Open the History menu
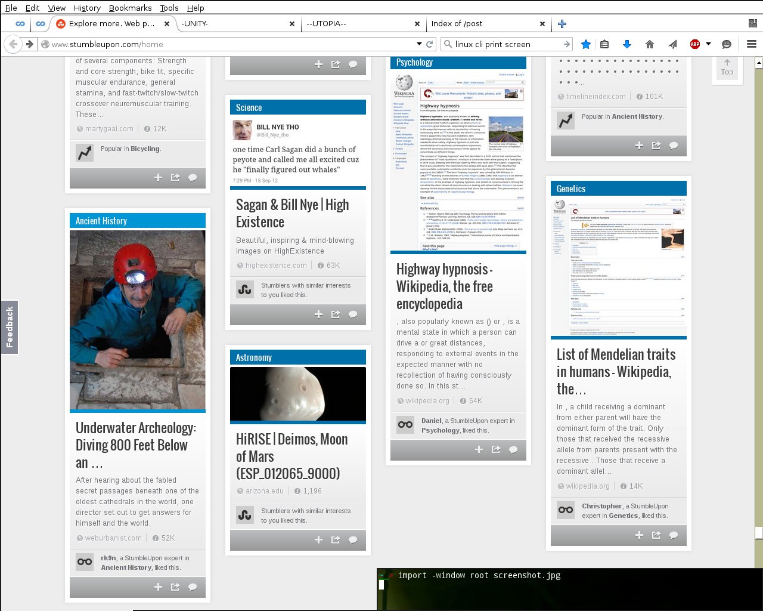763x611 pixels. [87, 8]
